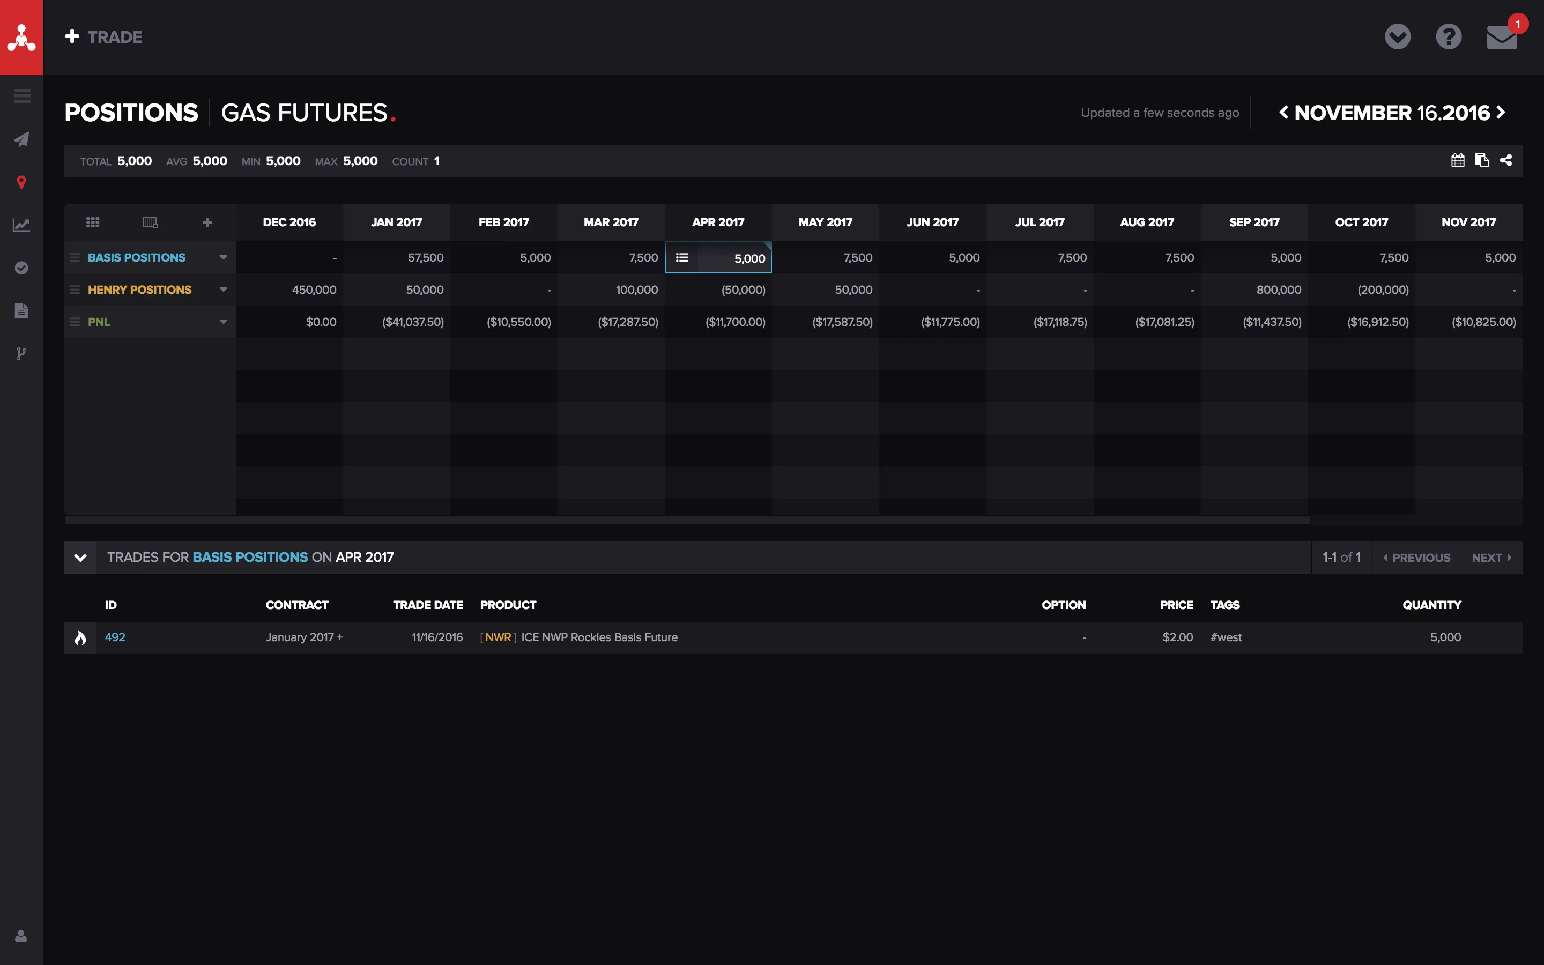Click the red app logo
This screenshot has height=965, width=1544.
click(21, 37)
